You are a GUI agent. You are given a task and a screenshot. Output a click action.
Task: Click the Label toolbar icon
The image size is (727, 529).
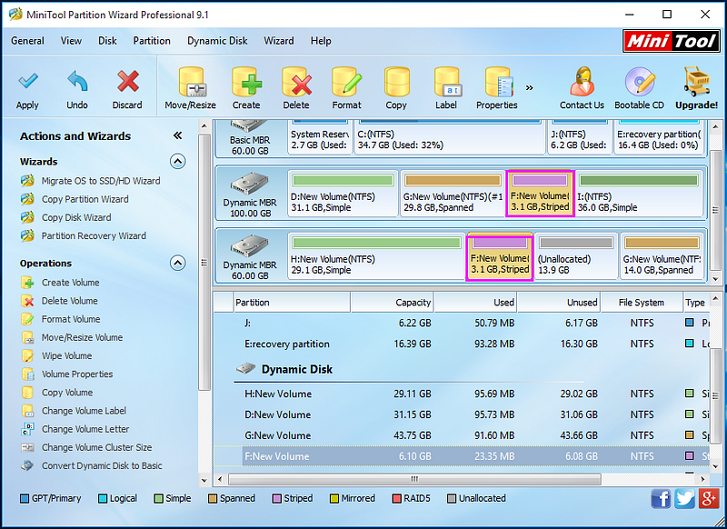pos(446,83)
